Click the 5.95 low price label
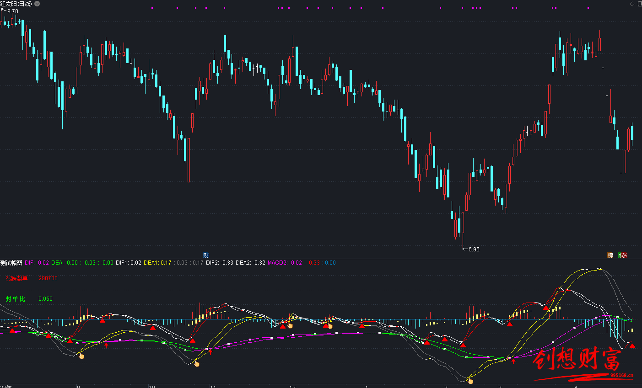 pos(474,250)
